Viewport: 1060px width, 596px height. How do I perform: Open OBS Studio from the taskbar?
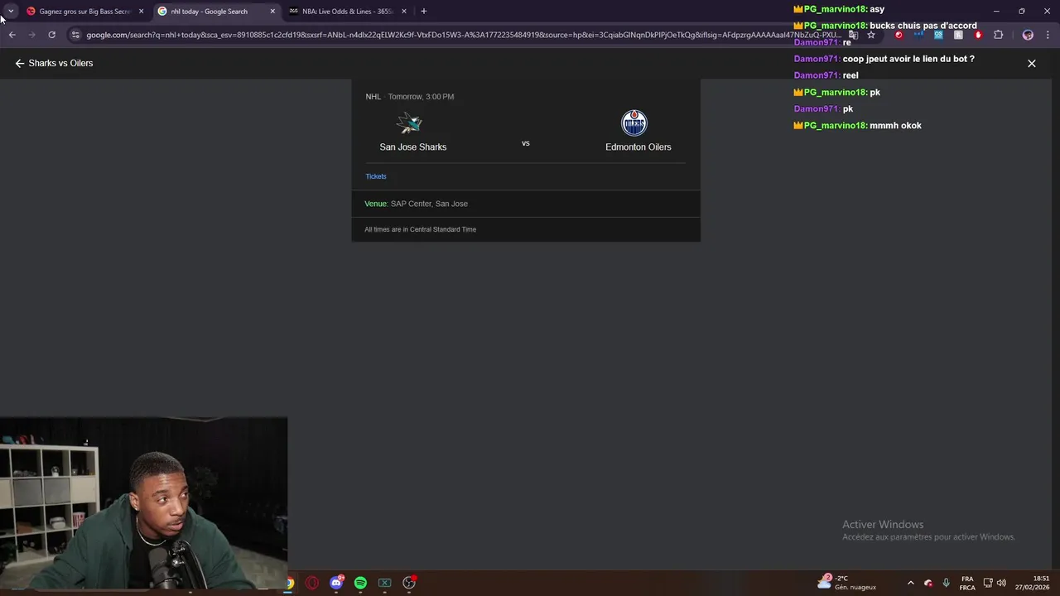click(x=409, y=583)
